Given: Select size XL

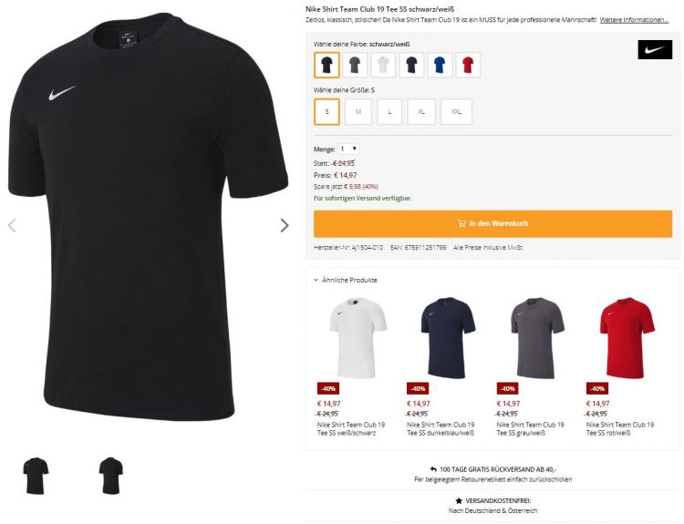Looking at the screenshot, I should click(421, 112).
